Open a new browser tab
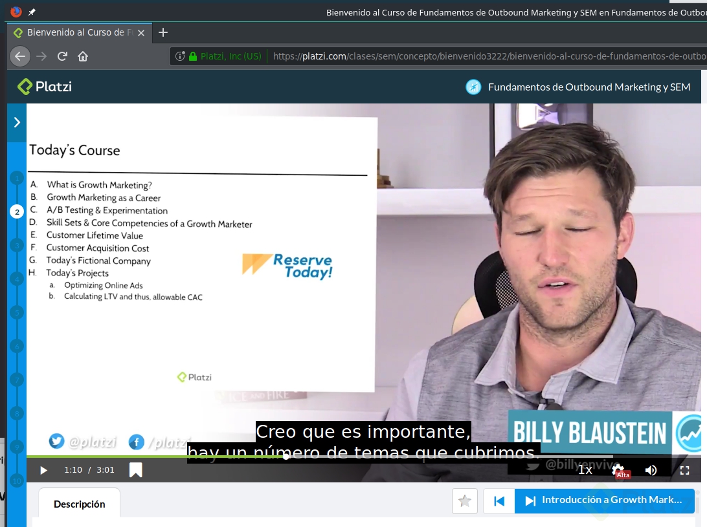This screenshot has height=527, width=707. 163,32
